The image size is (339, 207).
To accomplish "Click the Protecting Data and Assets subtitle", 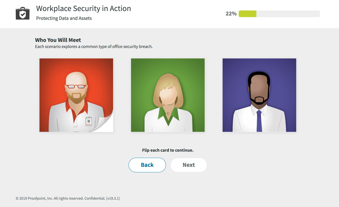I will [64, 18].
